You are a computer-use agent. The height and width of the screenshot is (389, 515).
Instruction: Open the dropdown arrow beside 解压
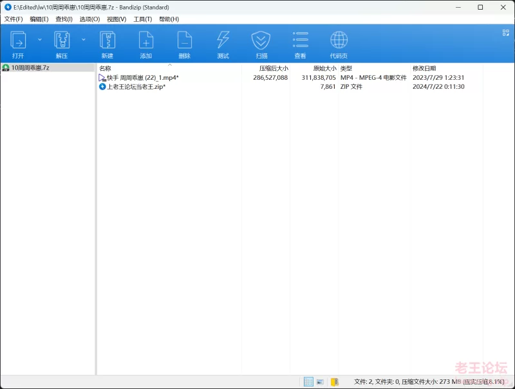pos(84,40)
